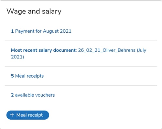
Task: Click the Meal receipt label on blue button
Action: pyautogui.click(x=30, y=115)
